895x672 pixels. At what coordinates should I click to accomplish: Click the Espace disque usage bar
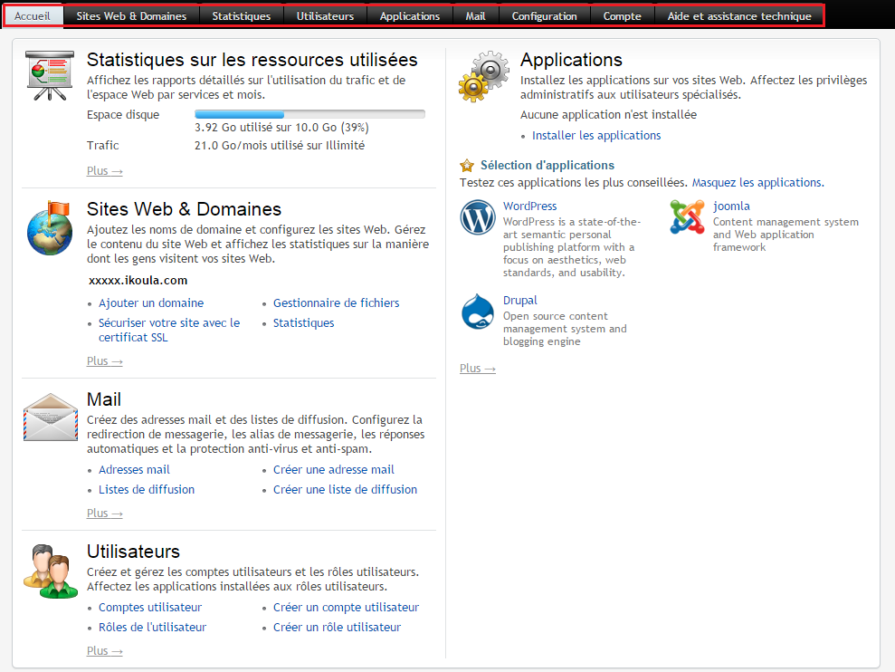click(309, 113)
